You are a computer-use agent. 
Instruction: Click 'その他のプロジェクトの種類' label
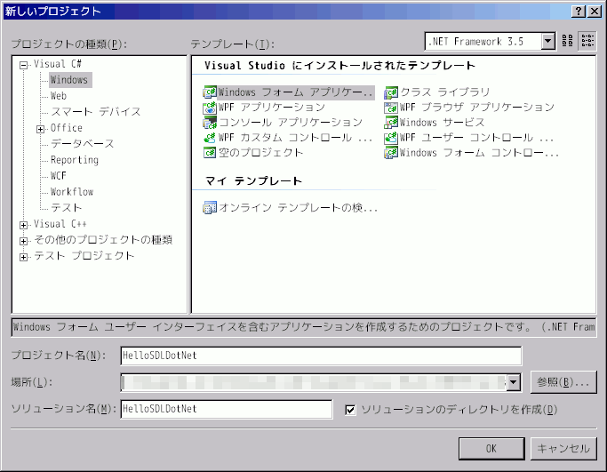click(103, 240)
